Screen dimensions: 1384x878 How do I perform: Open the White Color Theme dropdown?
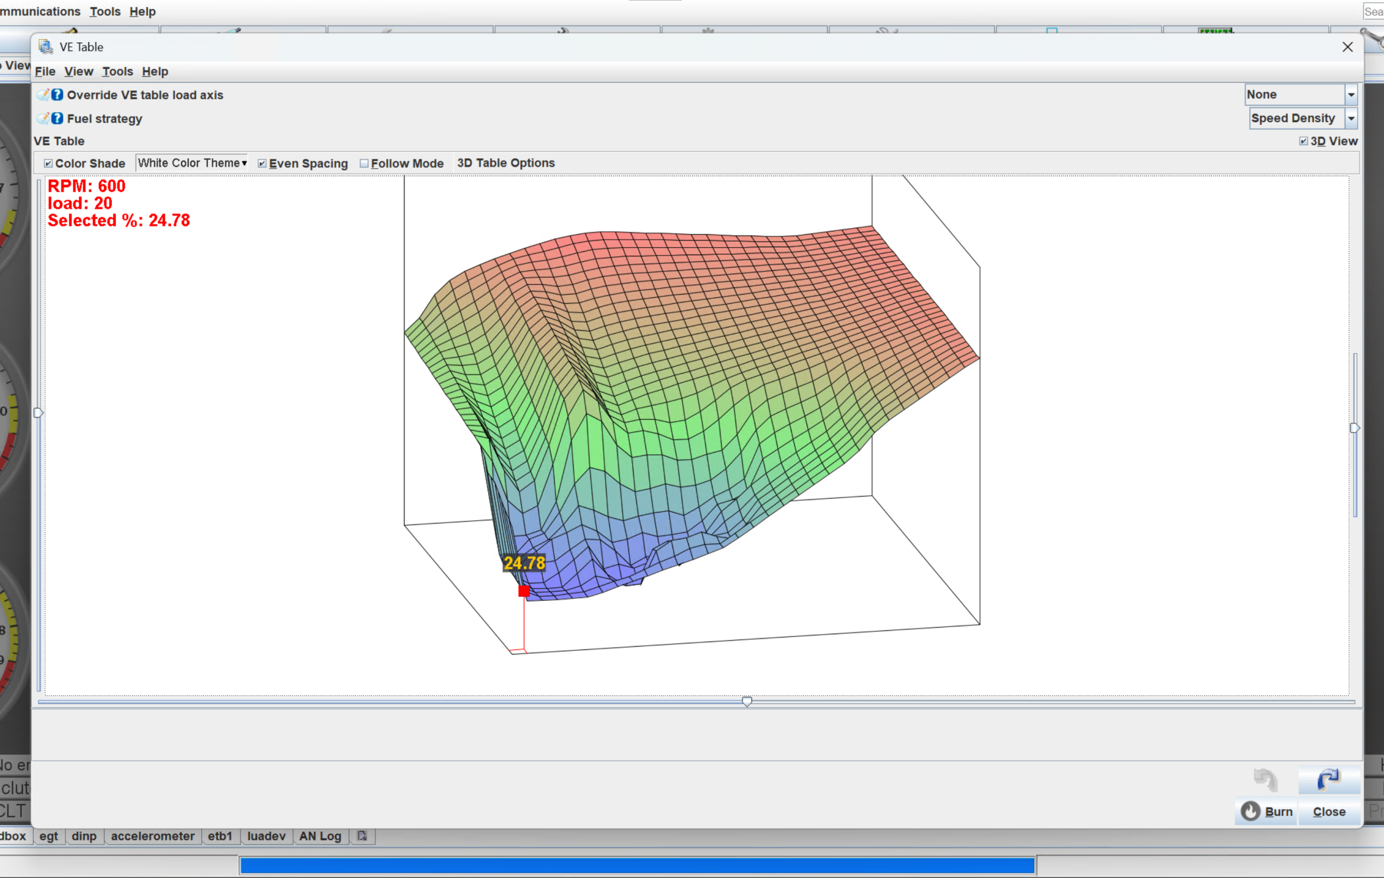click(x=192, y=163)
